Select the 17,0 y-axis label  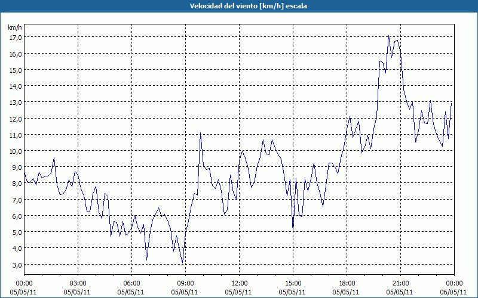[x=16, y=38]
